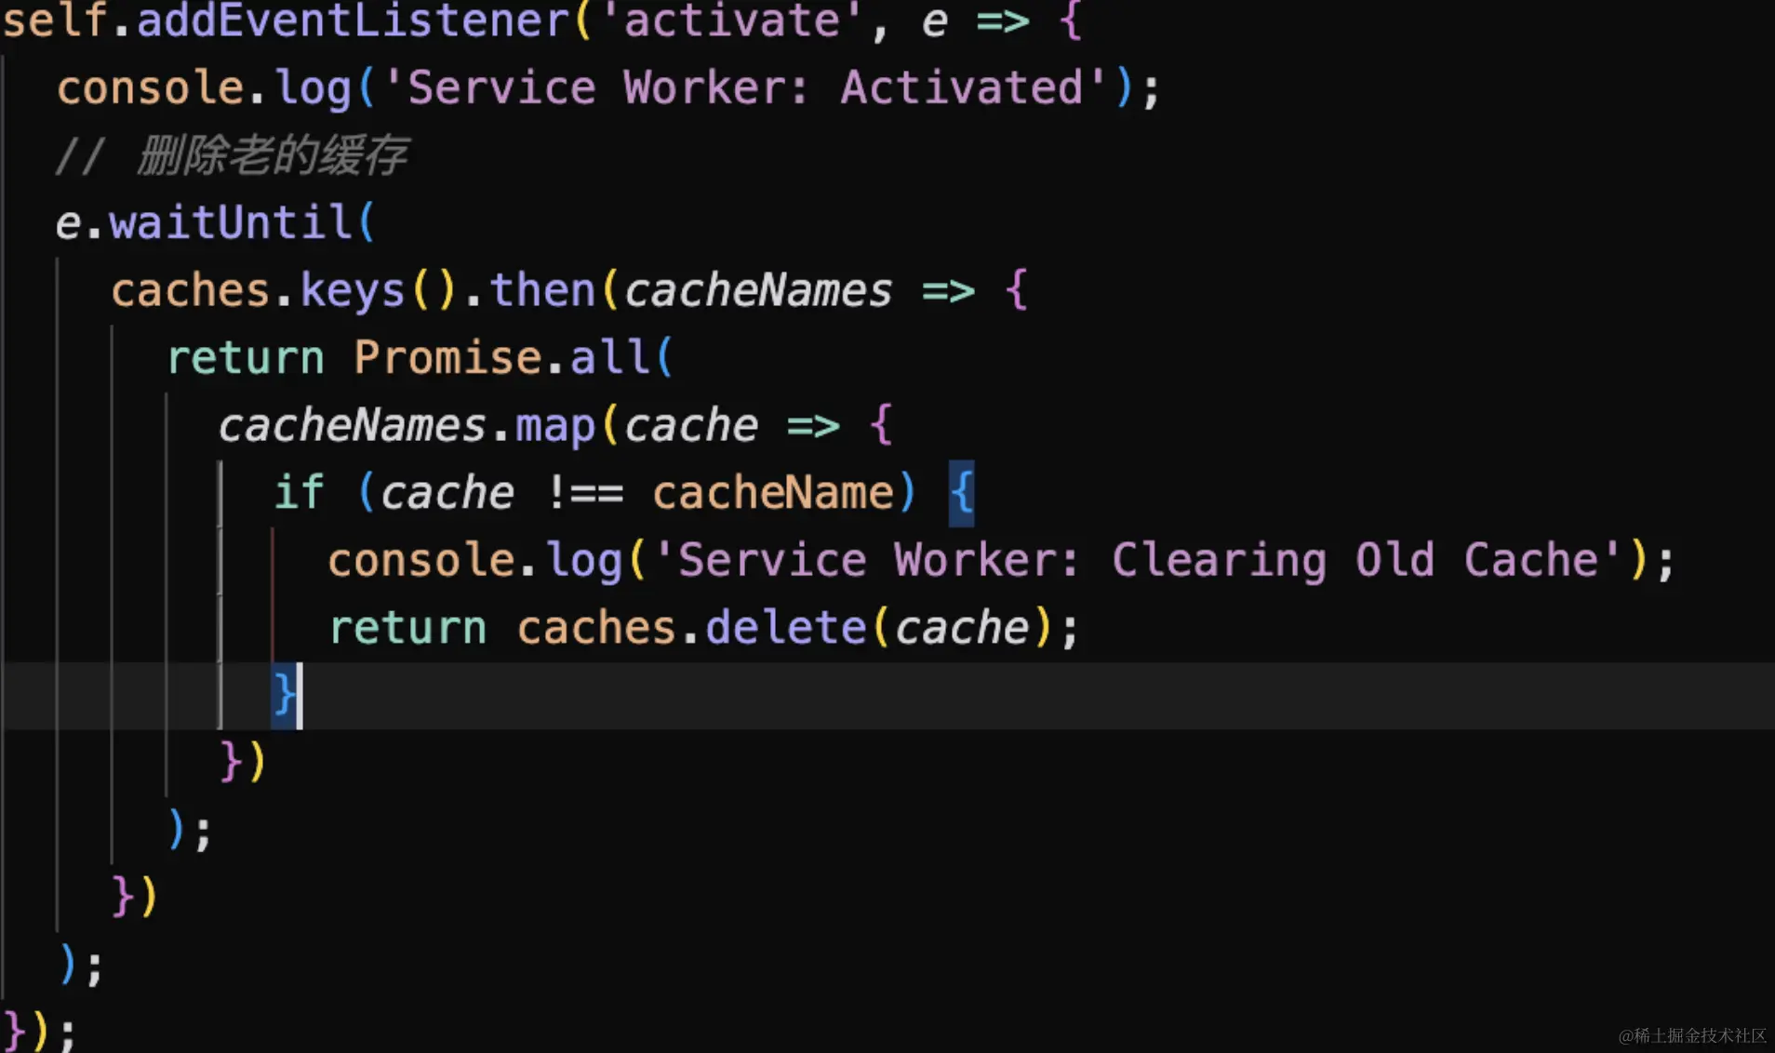Click the 'delete' method call
Image resolution: width=1775 pixels, height=1053 pixels.
pos(786,628)
